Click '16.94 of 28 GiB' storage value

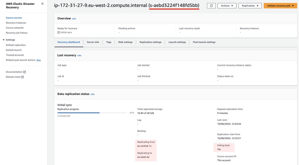146,113
